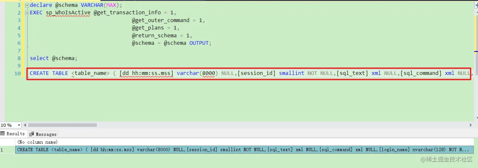The image size is (478, 168).
Task: Click line number 7 in the gutter
Action: pyautogui.click(x=19, y=51)
